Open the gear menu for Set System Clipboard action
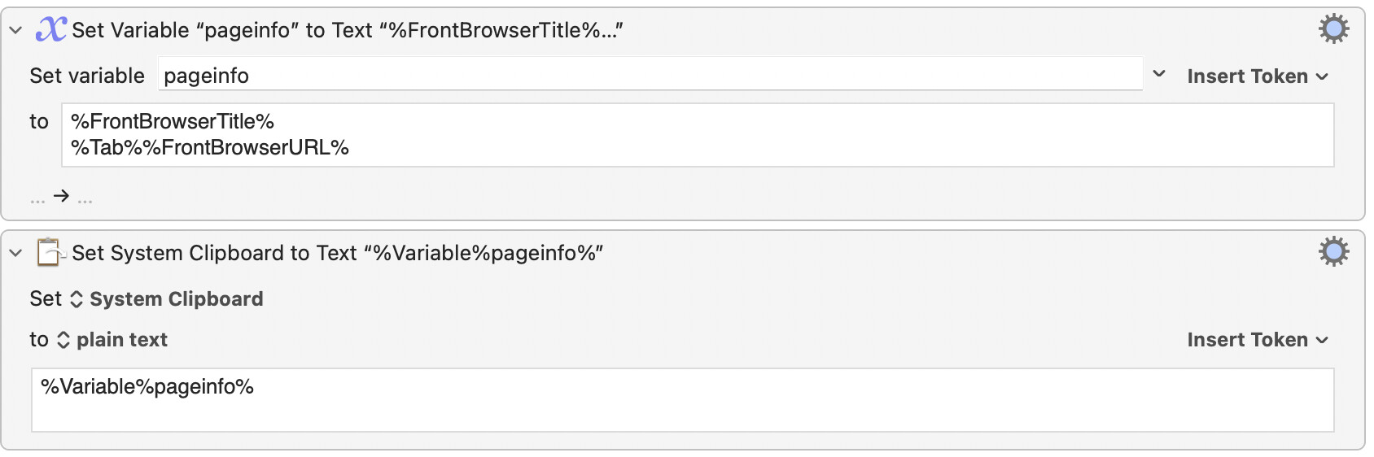Viewport: 1374px width, 457px height. coord(1333,252)
